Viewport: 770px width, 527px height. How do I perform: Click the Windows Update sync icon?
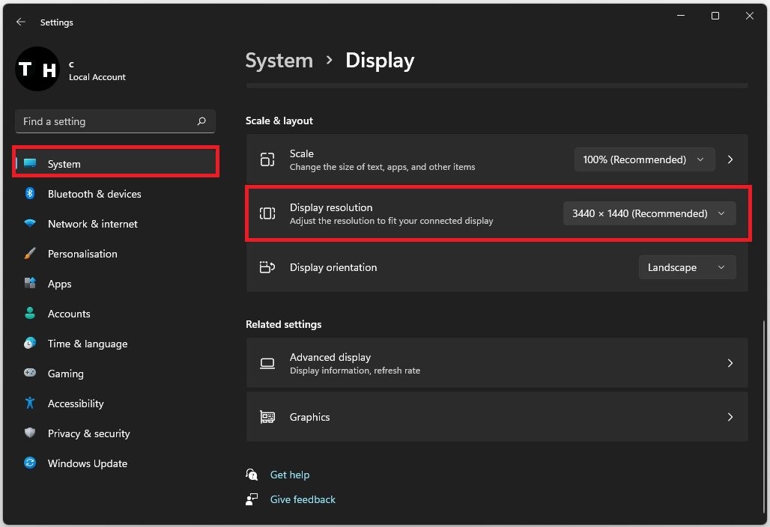[30, 463]
